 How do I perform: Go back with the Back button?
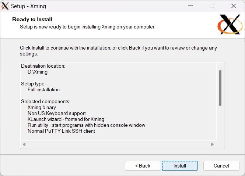[143, 166]
